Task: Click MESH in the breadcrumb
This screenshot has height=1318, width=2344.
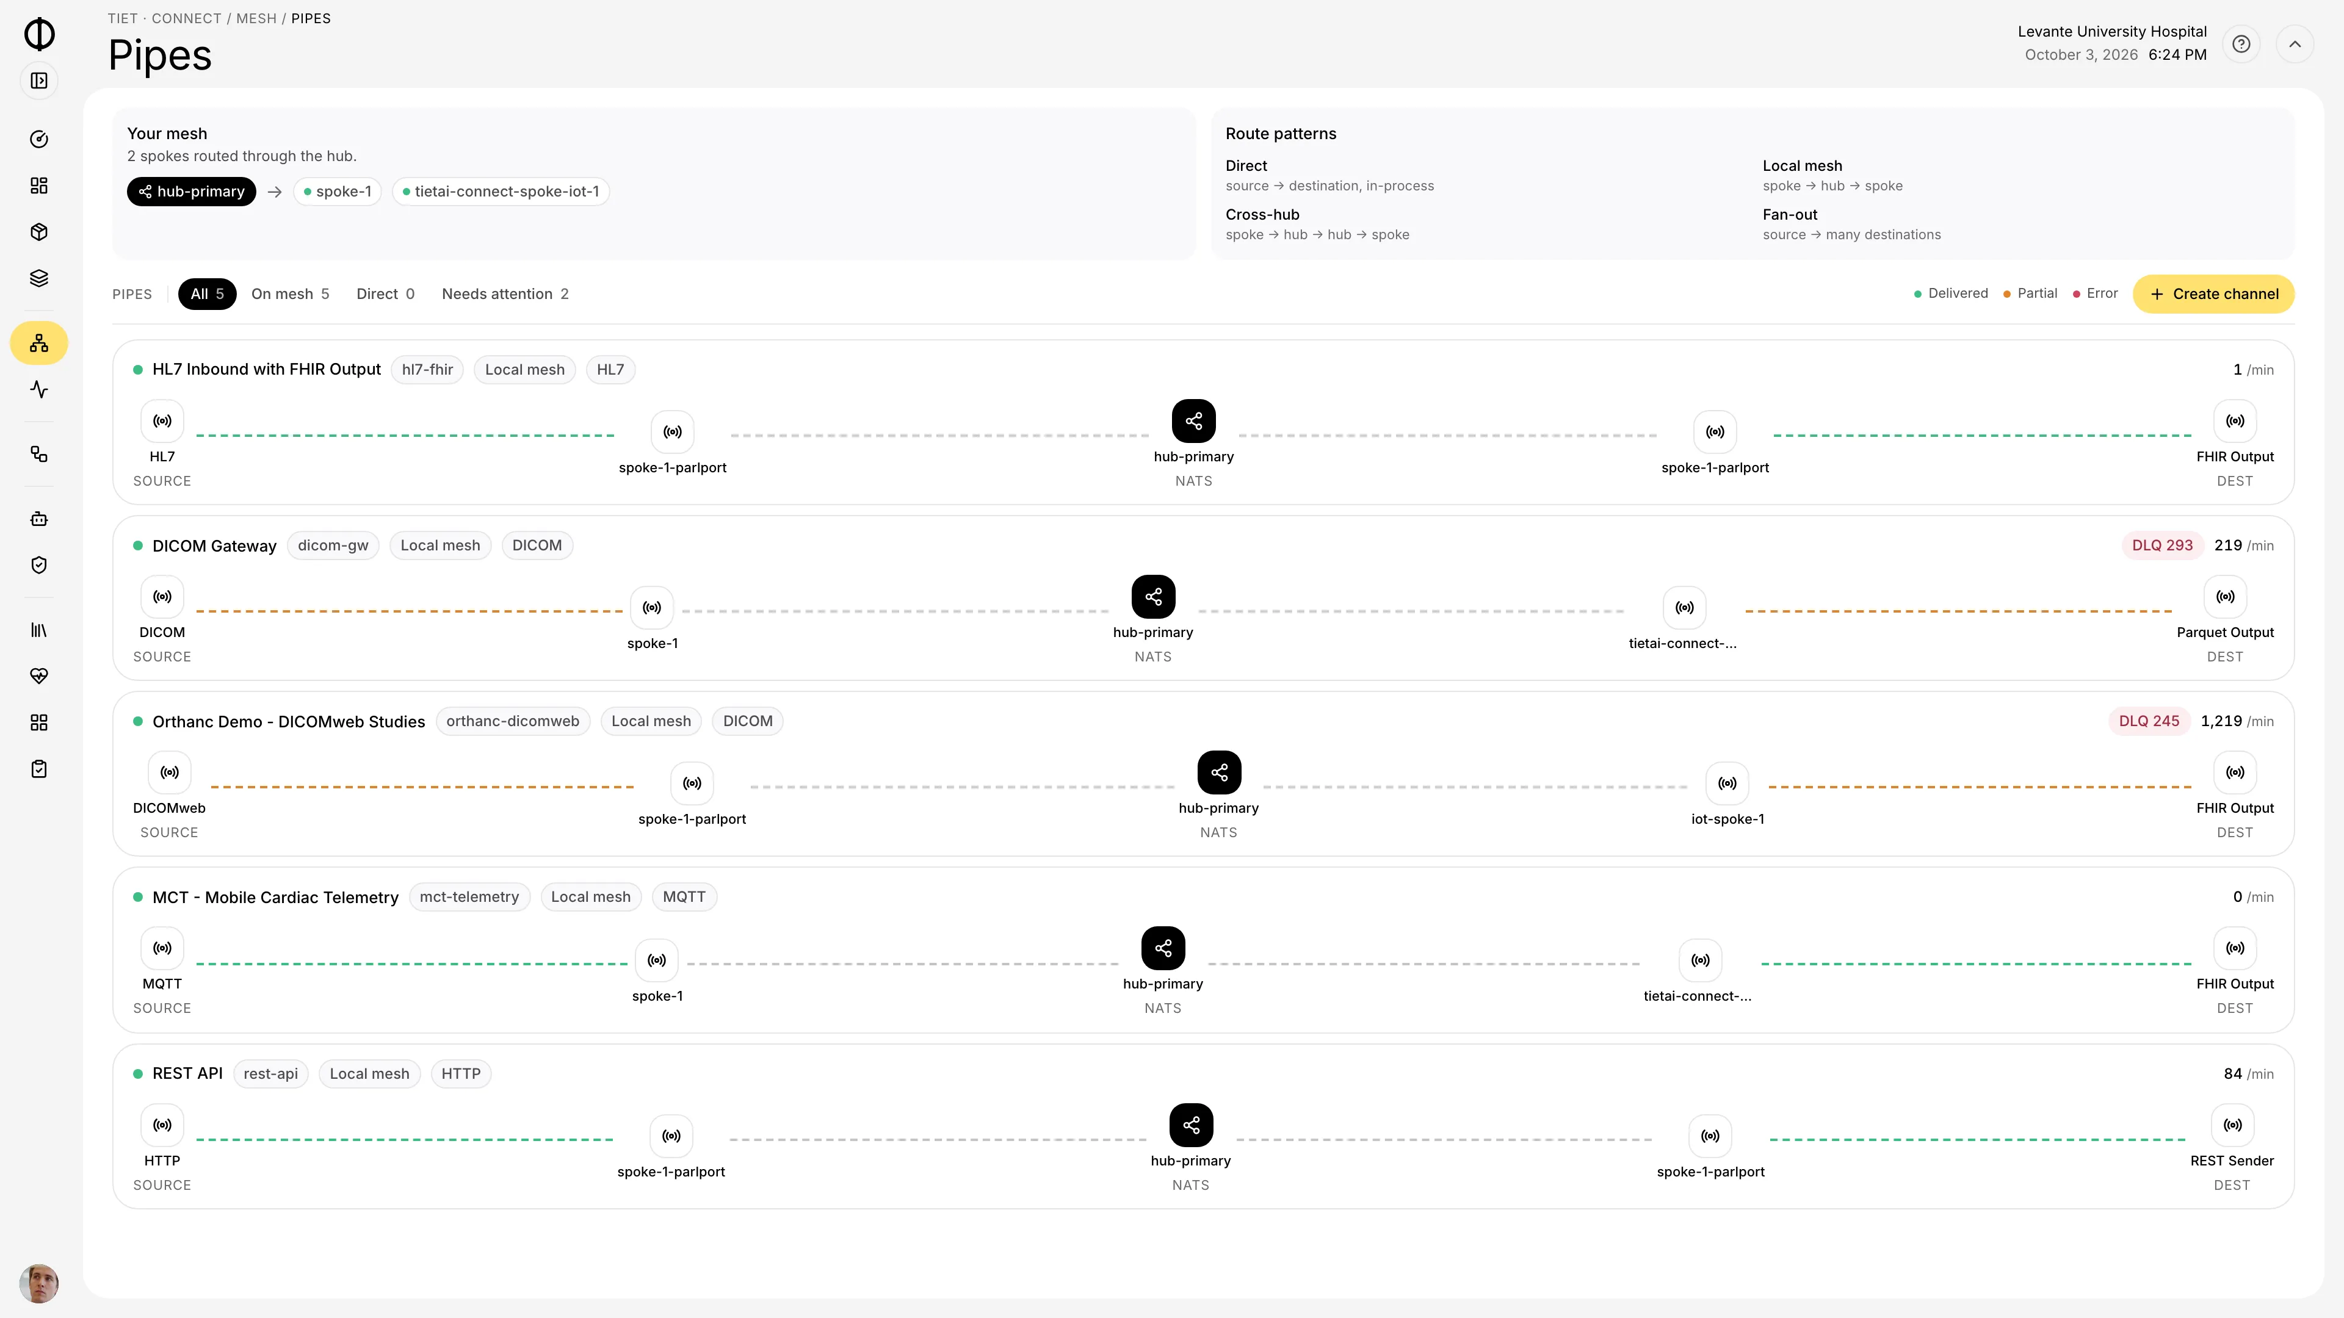Action: 256,18
